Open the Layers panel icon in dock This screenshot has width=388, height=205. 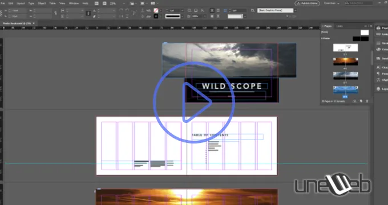tap(378, 89)
